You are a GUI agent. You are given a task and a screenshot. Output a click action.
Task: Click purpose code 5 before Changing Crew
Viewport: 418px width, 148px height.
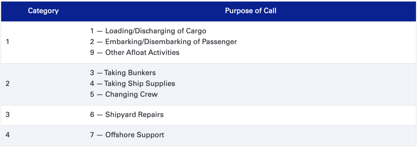92,95
